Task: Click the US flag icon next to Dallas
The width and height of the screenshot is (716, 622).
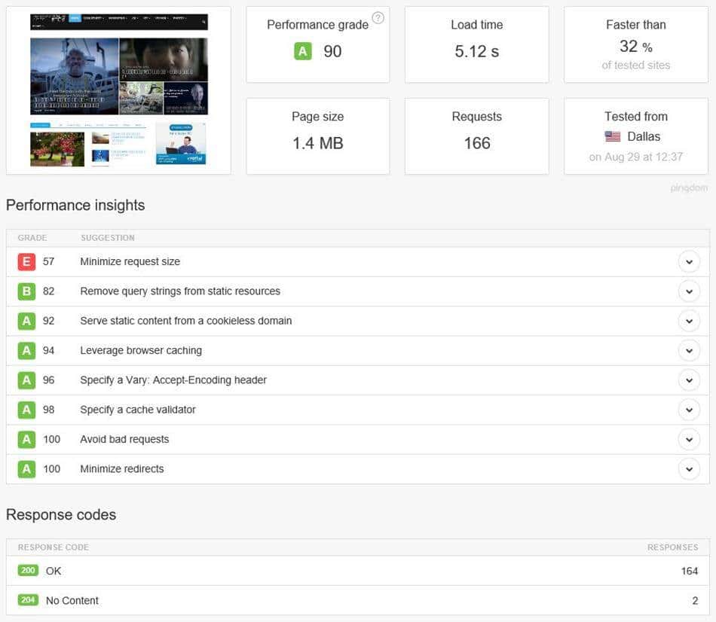Action: pyautogui.click(x=613, y=136)
